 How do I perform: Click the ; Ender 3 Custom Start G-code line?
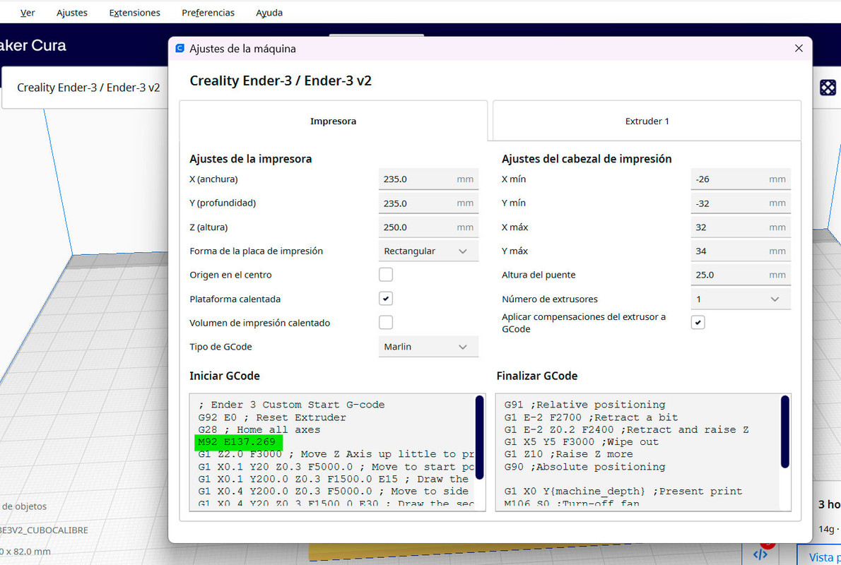291,405
